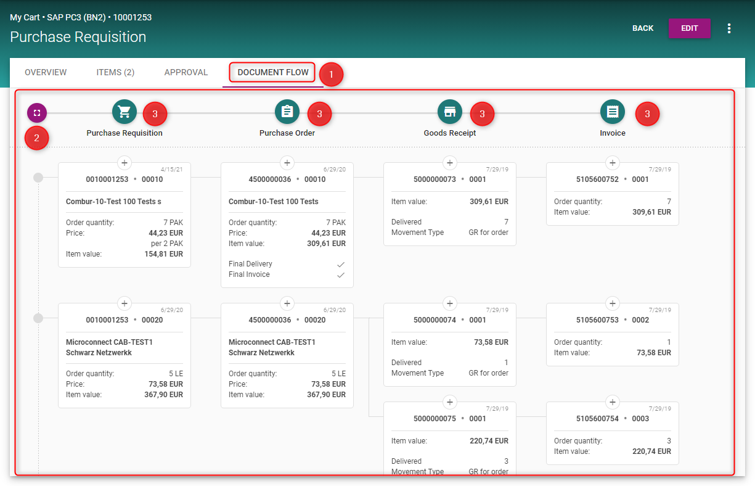Expand invoice card 5105600754

click(x=613, y=402)
